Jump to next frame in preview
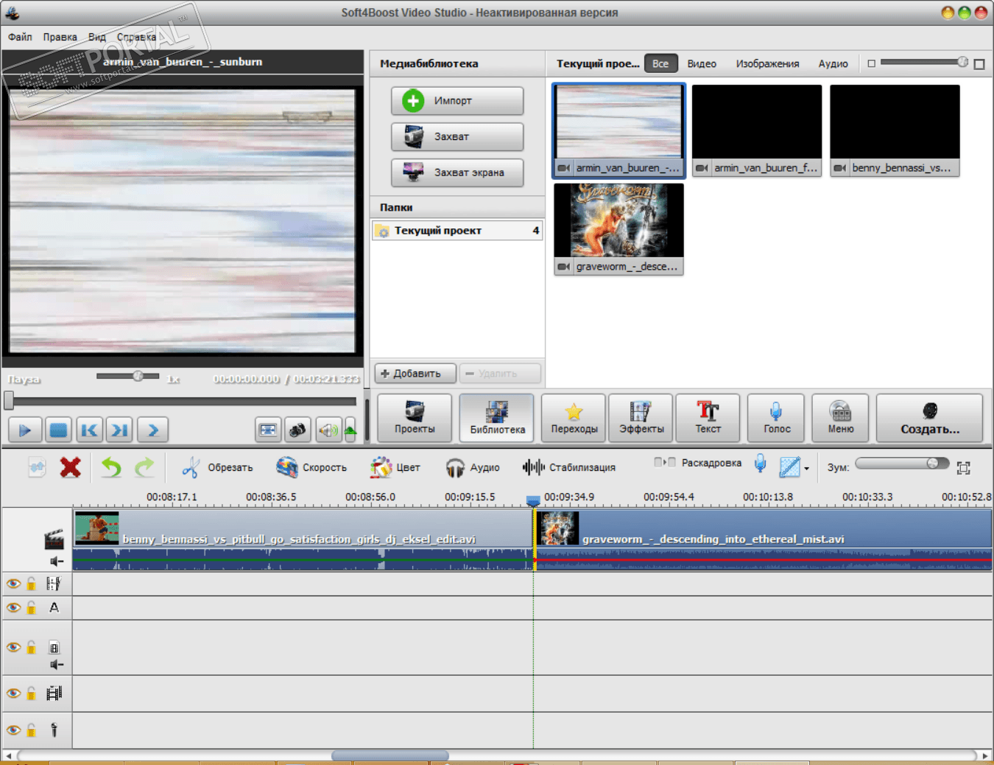994x765 pixels. pos(119,430)
